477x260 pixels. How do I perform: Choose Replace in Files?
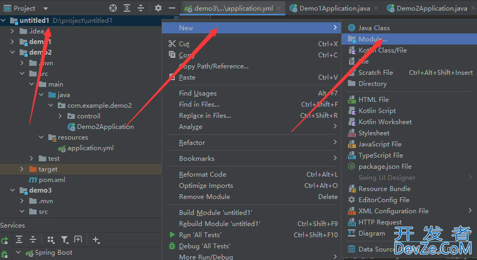point(252,116)
